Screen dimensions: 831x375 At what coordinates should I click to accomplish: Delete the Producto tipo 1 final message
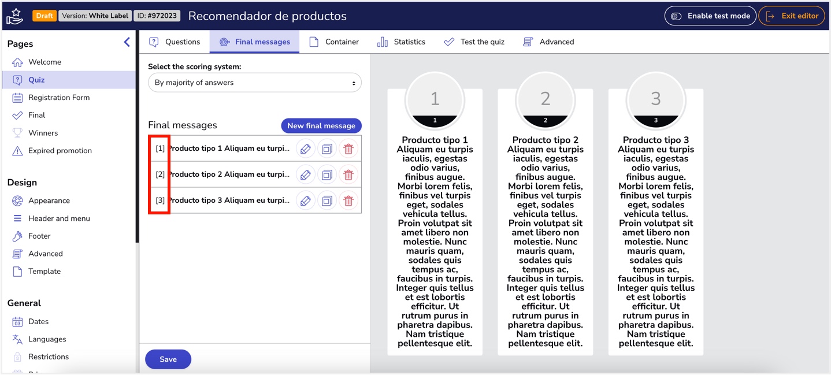pyautogui.click(x=348, y=148)
